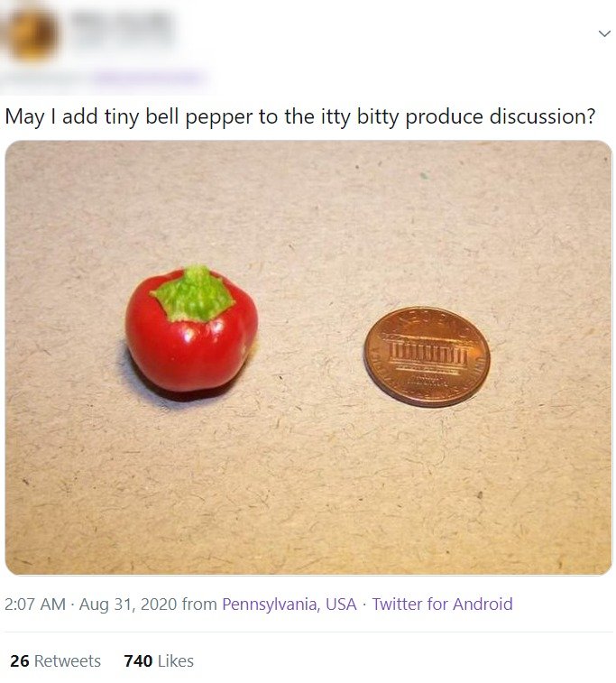
Task: Click the Aug 31, 2020 date
Action: point(128,605)
